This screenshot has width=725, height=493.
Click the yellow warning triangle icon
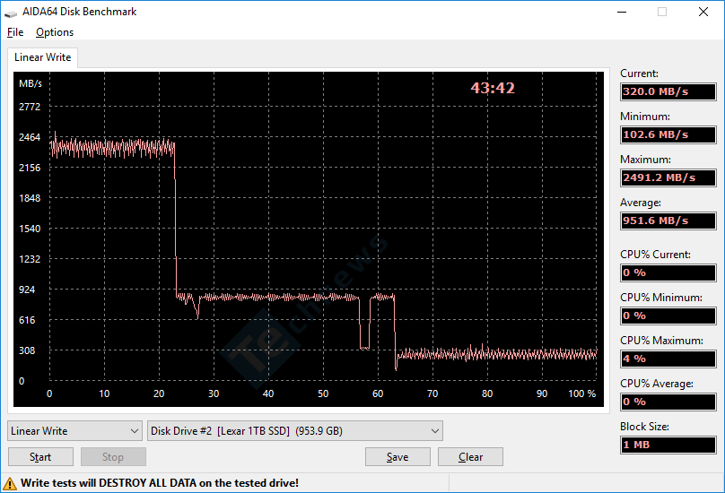click(x=10, y=484)
